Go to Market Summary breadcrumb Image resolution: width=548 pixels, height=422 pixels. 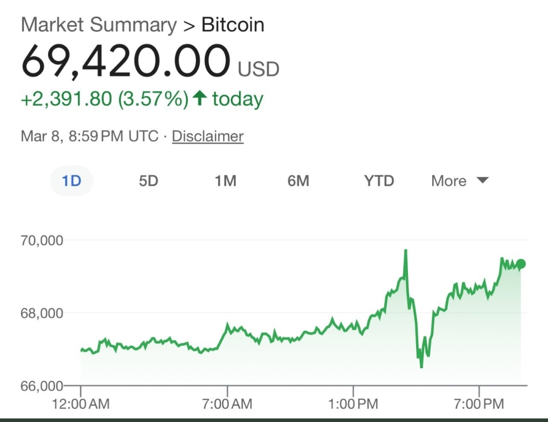pyautogui.click(x=98, y=25)
